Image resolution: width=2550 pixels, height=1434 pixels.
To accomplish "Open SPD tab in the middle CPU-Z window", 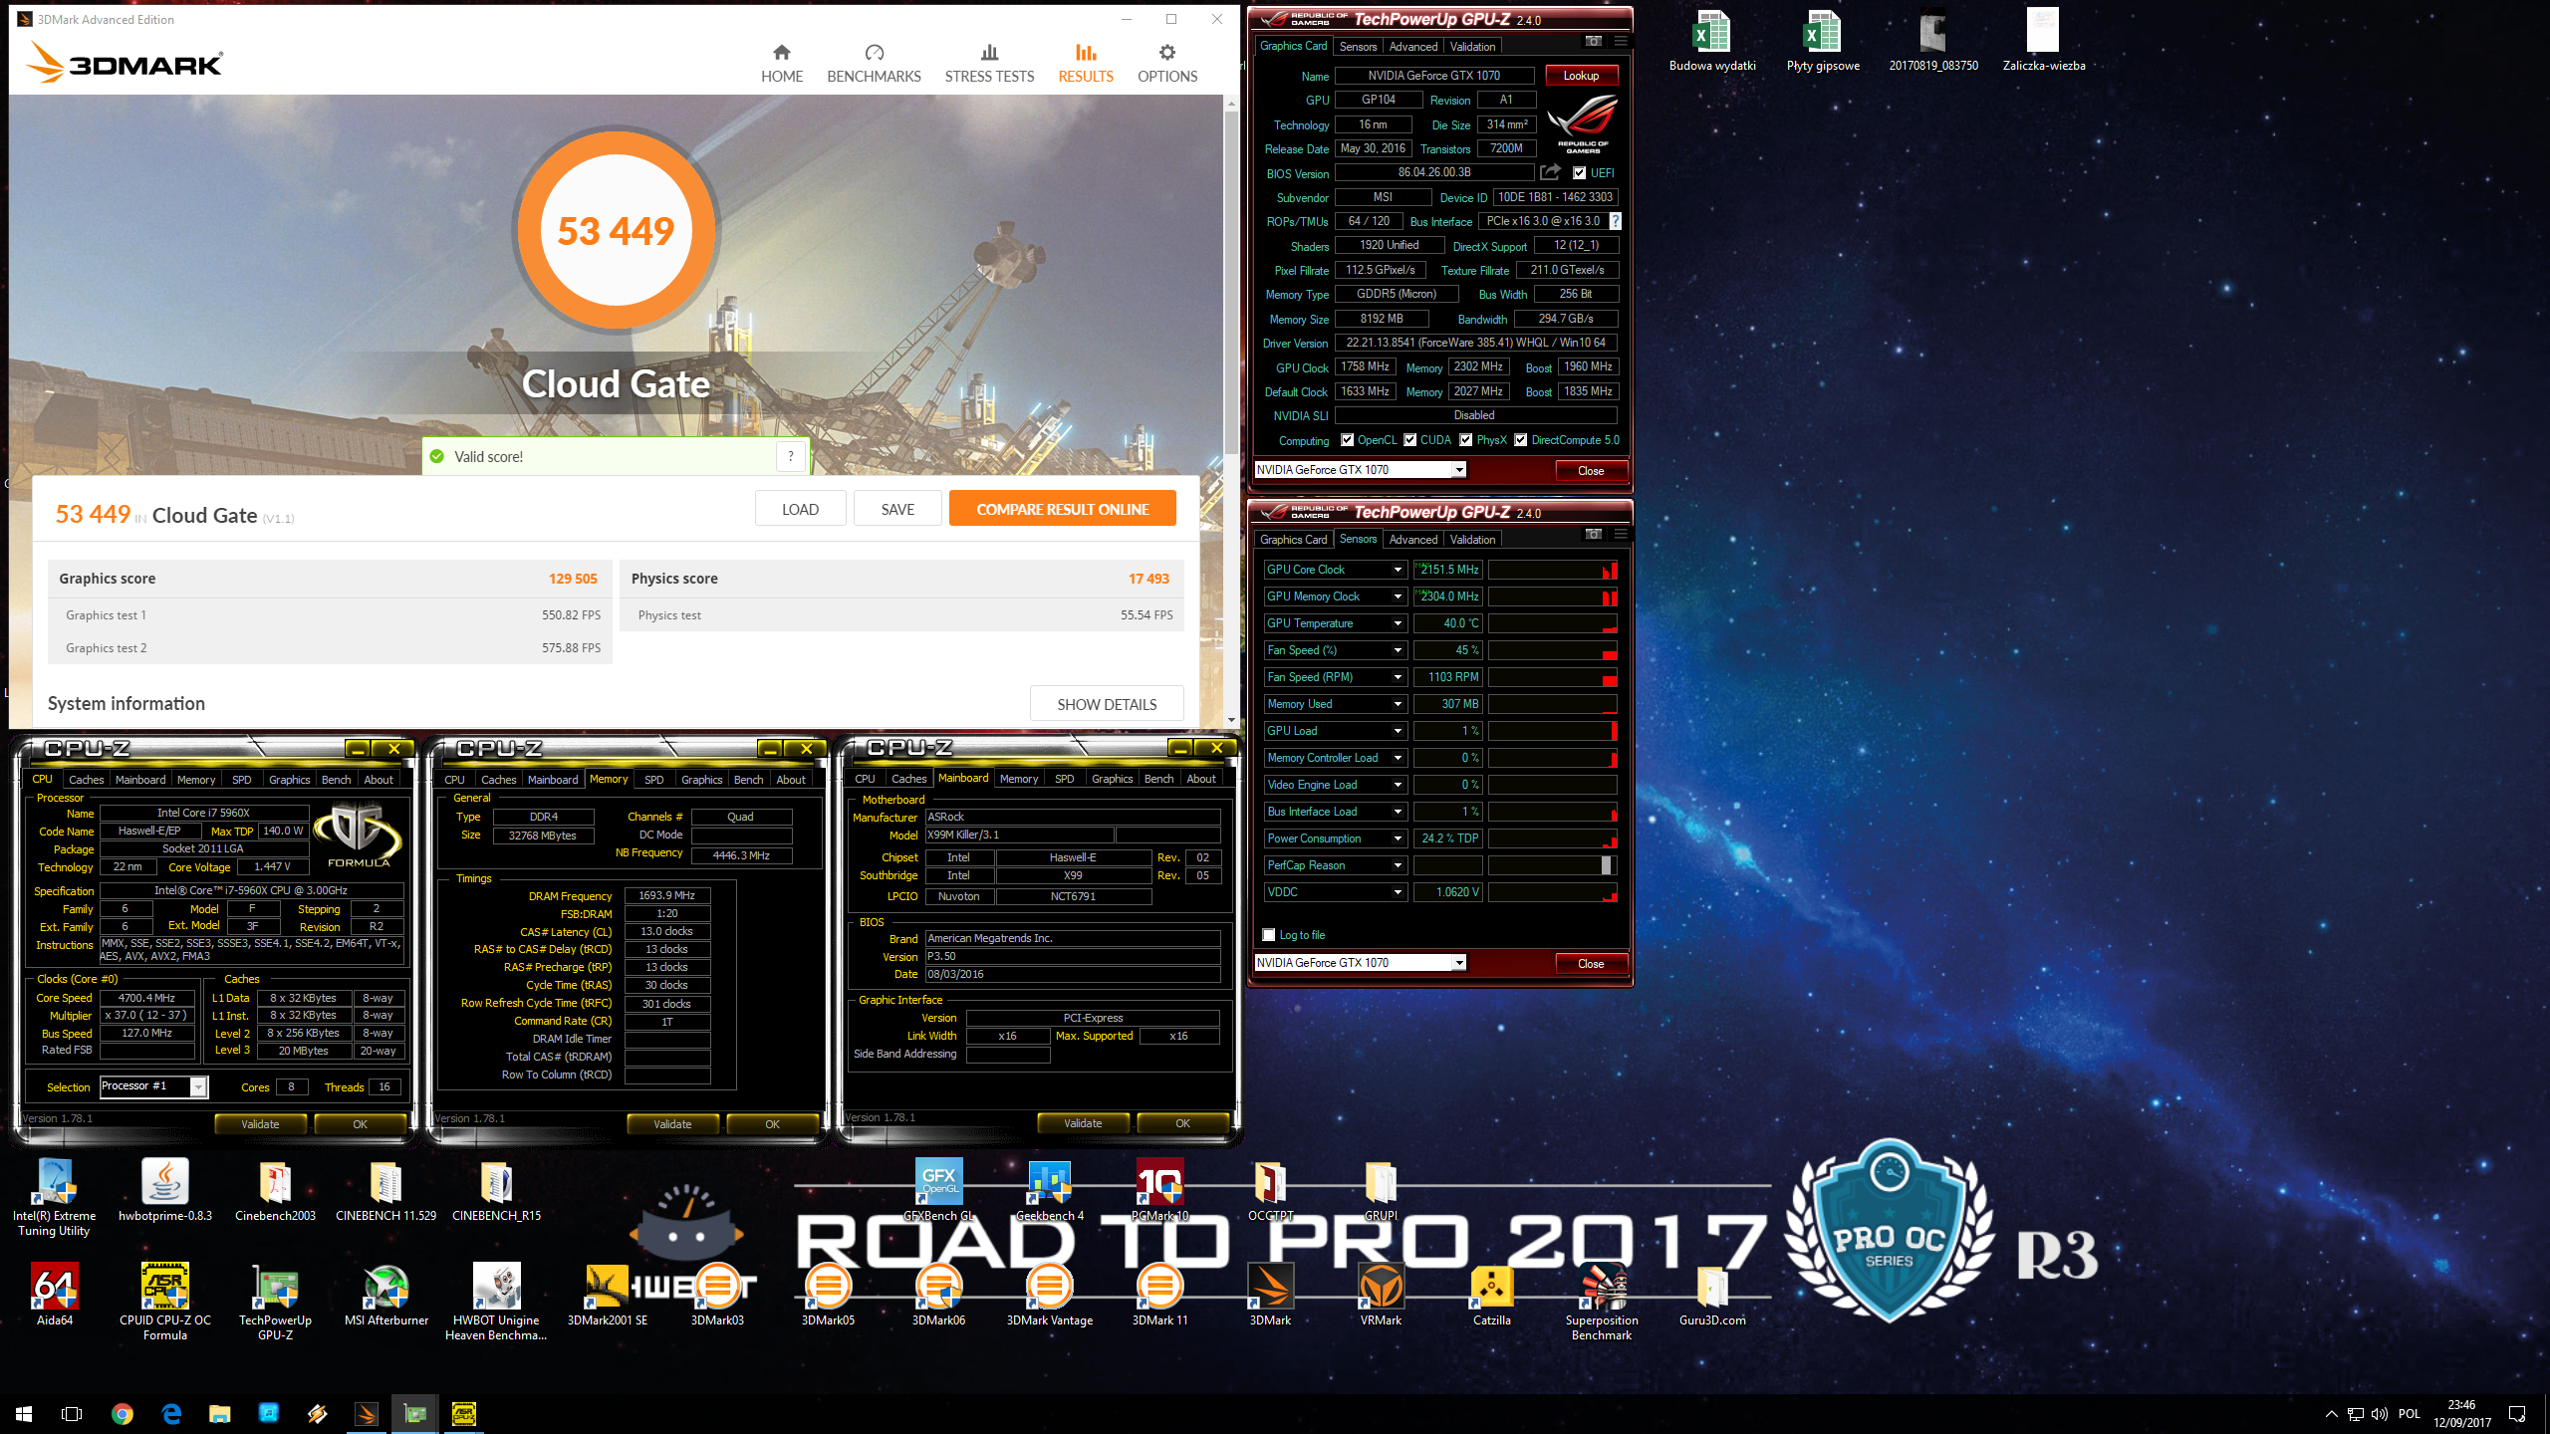I will [x=653, y=780].
